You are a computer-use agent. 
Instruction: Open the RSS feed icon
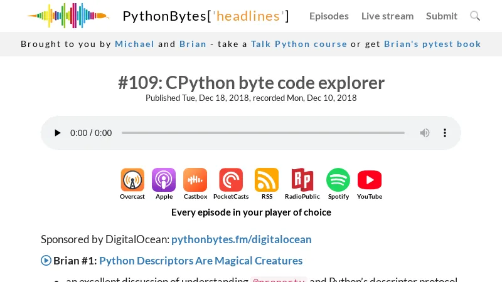click(267, 180)
